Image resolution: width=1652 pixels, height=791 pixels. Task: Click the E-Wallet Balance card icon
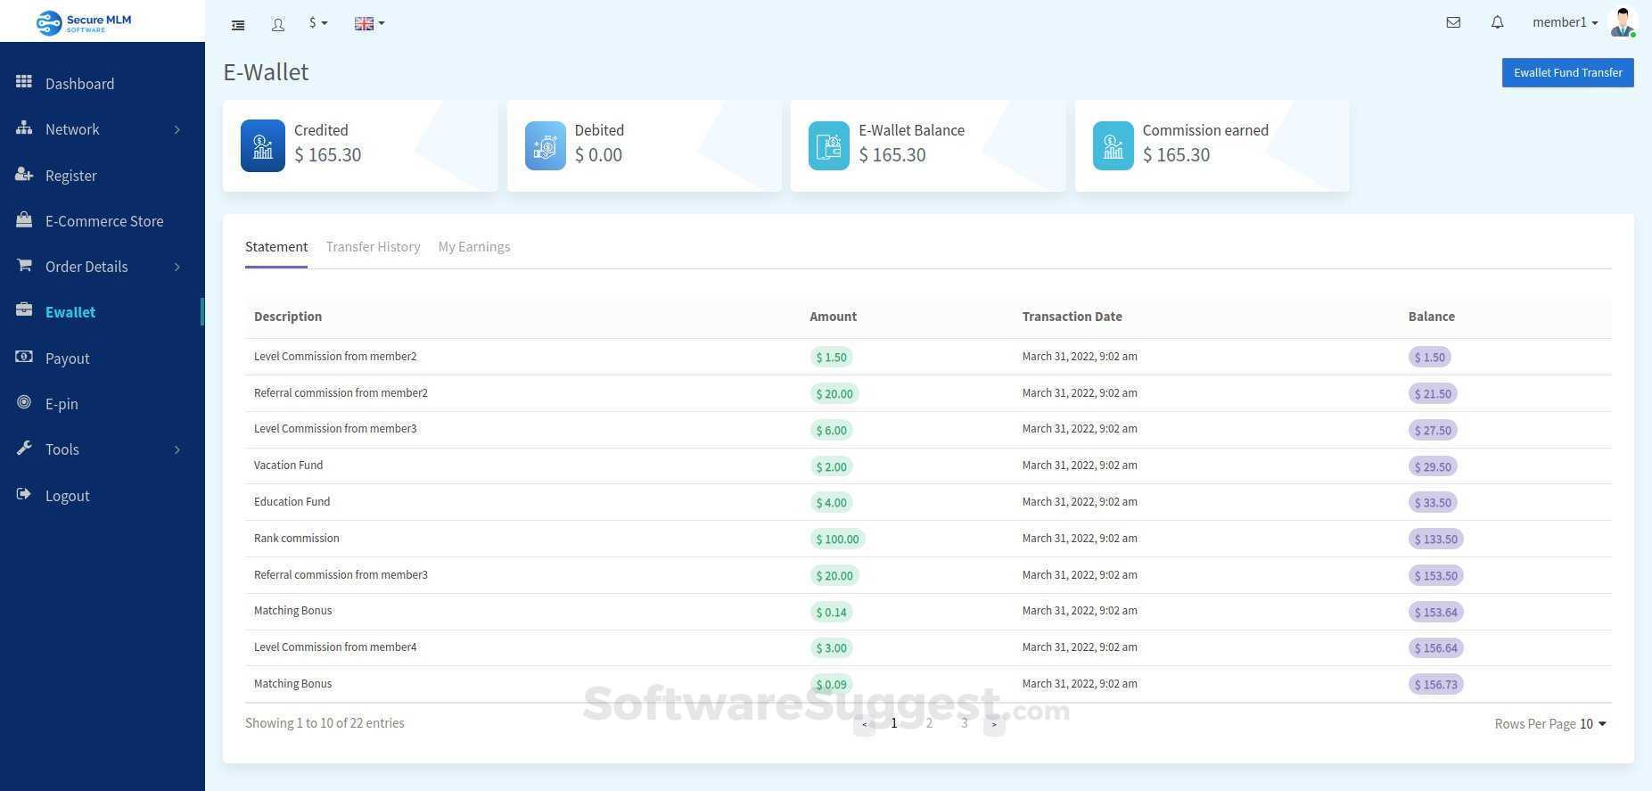[x=829, y=145]
